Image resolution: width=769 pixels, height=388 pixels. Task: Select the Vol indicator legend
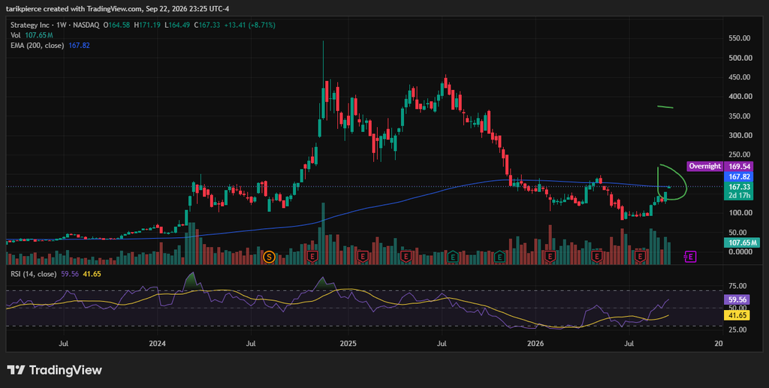[x=32, y=35]
